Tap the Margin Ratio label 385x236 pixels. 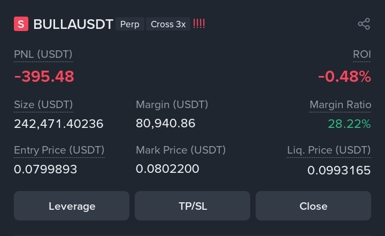(x=340, y=105)
